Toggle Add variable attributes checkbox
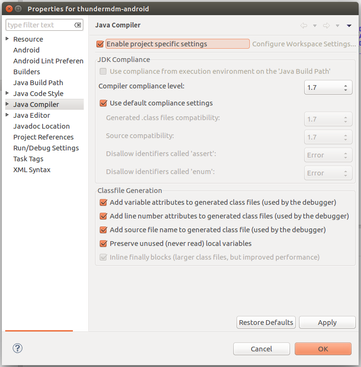The width and height of the screenshot is (361, 367). pos(103,202)
